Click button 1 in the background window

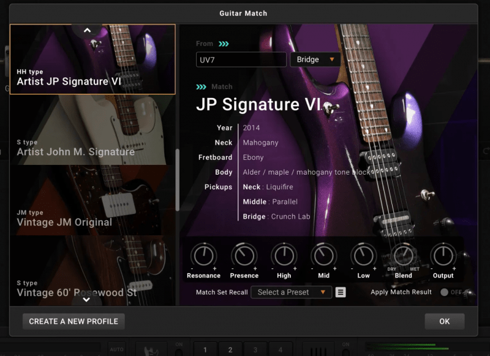point(205,349)
